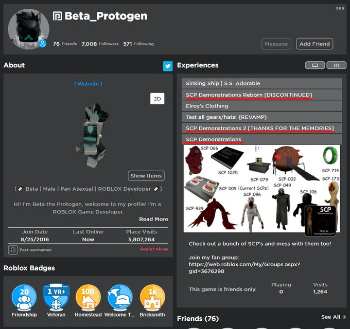Click the Show Items button
Viewport: 350px width, 329px height.
coord(146,176)
